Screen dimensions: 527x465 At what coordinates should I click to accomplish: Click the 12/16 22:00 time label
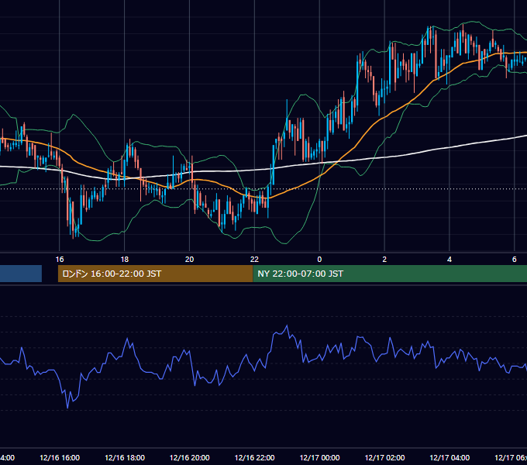tap(254, 457)
